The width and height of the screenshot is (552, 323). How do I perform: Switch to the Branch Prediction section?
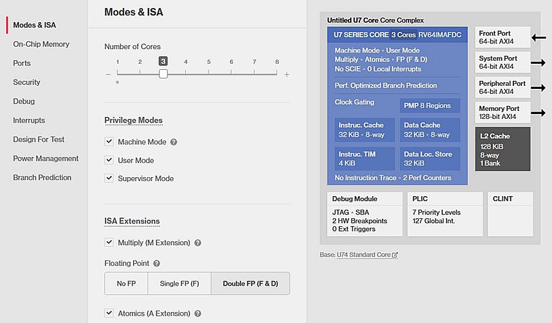(x=42, y=178)
